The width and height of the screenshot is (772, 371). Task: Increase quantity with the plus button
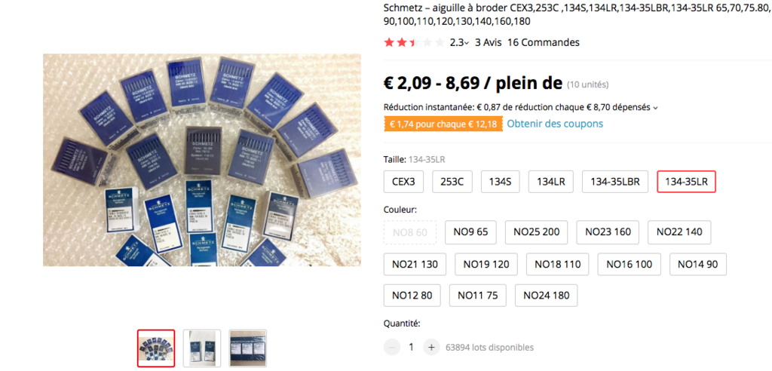click(431, 348)
